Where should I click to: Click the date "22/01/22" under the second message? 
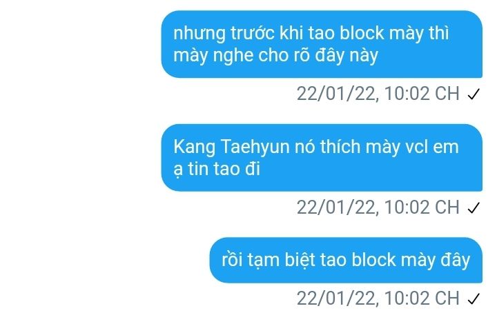(x=335, y=207)
